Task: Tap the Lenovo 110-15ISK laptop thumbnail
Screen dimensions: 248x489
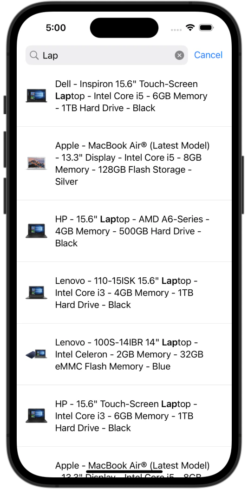Action: tap(36, 293)
